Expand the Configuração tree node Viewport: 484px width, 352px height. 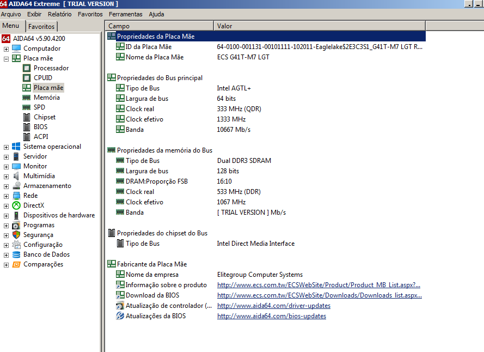pos(6,245)
